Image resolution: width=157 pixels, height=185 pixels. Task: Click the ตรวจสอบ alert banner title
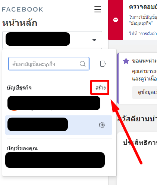click(x=143, y=7)
